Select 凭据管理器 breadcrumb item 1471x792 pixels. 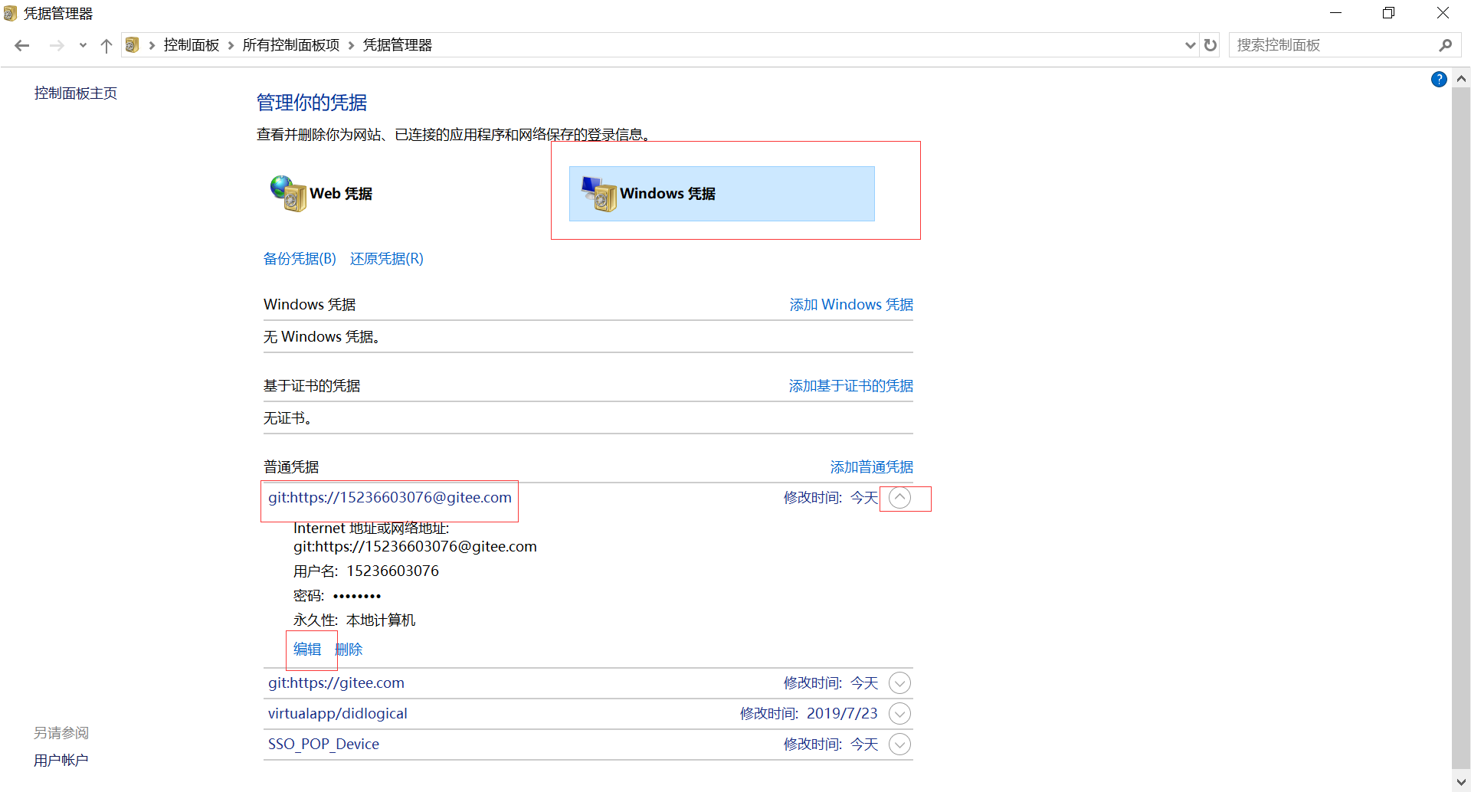tap(398, 45)
